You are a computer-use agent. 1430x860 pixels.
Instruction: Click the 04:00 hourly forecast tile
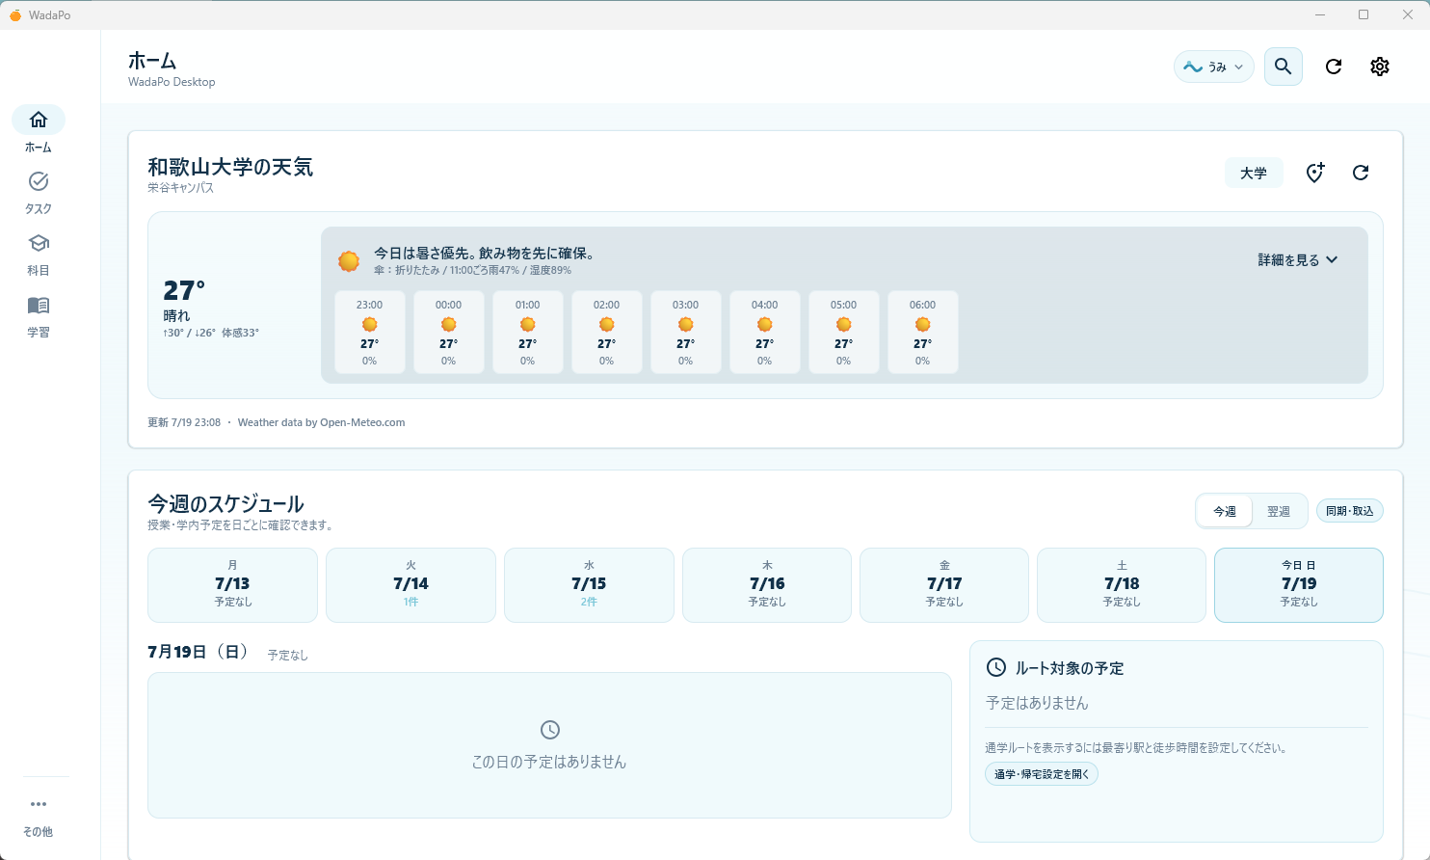[765, 332]
